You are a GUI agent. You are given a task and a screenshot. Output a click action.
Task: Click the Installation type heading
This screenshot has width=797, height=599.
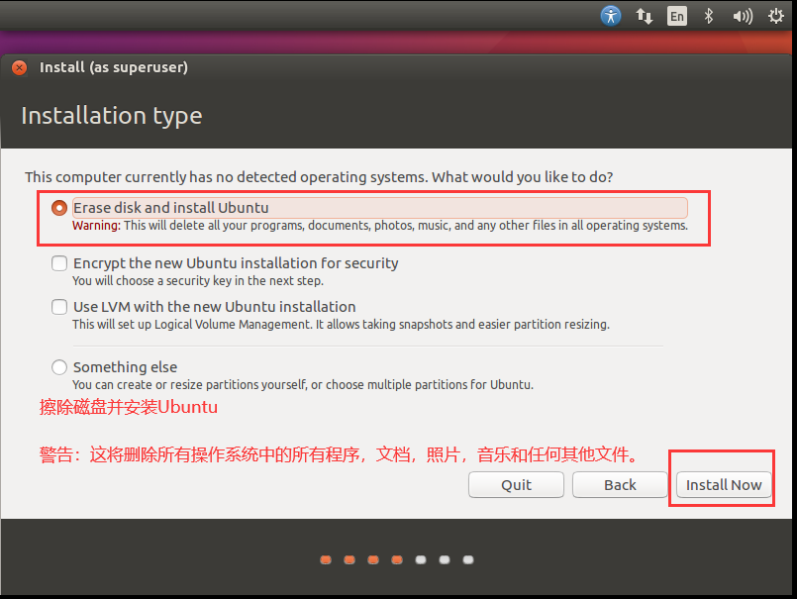[112, 116]
